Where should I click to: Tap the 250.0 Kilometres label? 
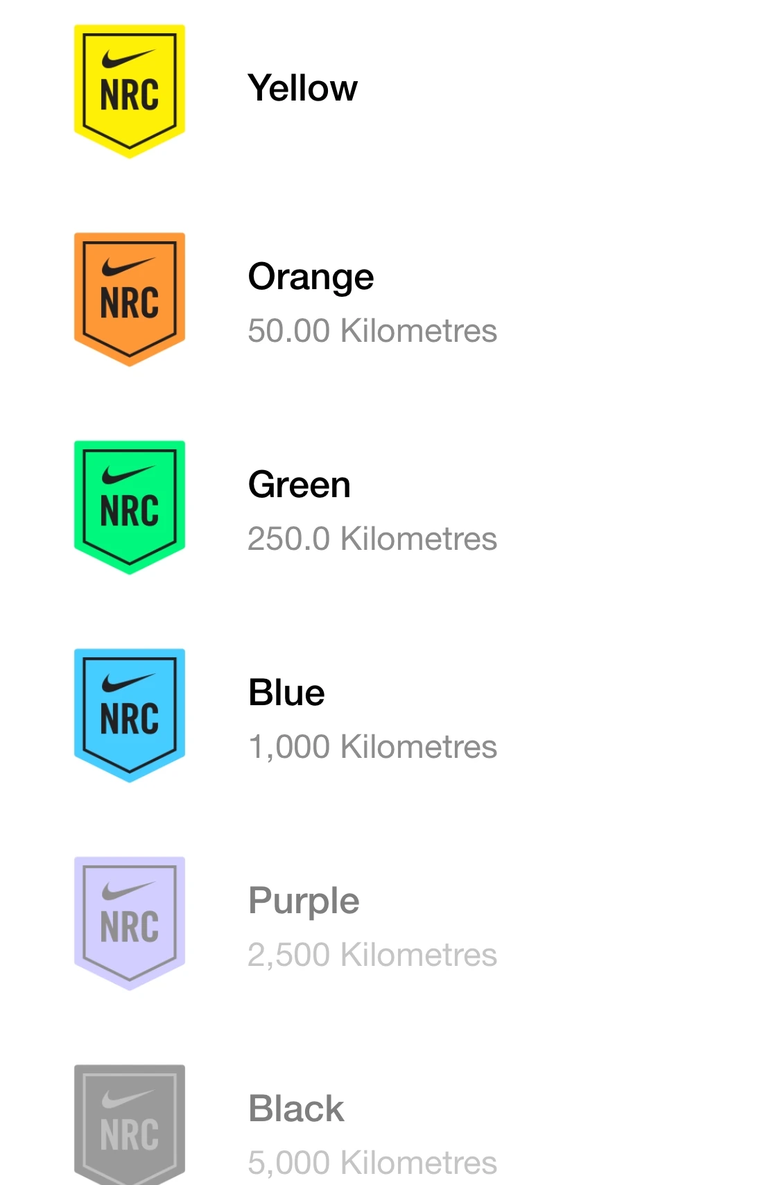pyautogui.click(x=372, y=539)
